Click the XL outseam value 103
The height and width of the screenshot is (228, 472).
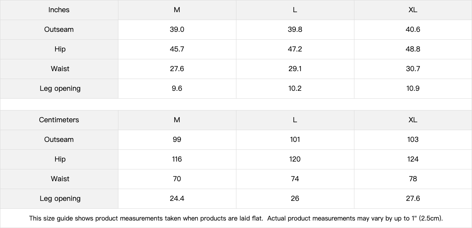tap(413, 140)
